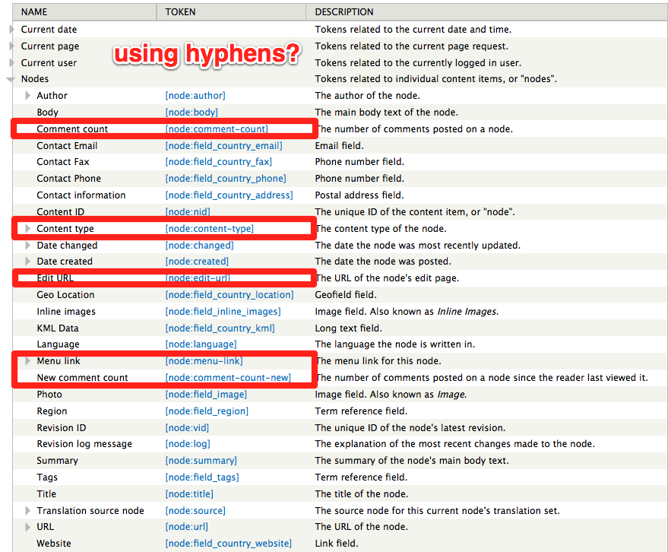This screenshot has width=668, height=552.
Task: Click the 'Inline images' name cell
Action: [66, 312]
